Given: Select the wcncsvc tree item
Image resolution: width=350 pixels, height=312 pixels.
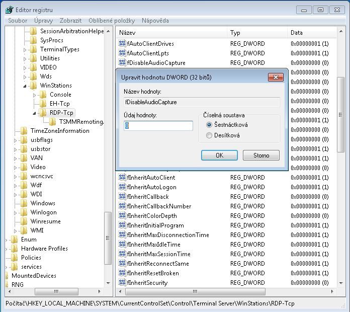Looking at the screenshot, I should point(42,176).
